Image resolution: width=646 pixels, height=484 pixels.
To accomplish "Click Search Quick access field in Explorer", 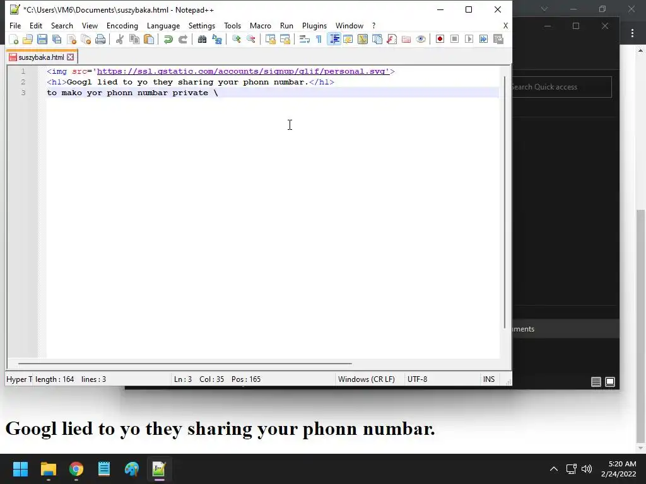I will (x=561, y=87).
